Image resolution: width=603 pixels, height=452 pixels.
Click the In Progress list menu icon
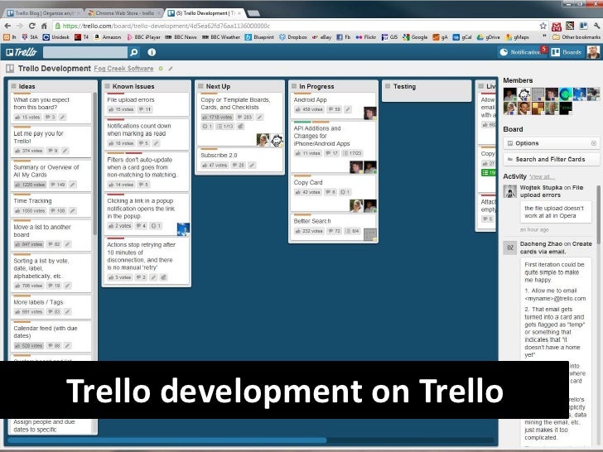(294, 86)
